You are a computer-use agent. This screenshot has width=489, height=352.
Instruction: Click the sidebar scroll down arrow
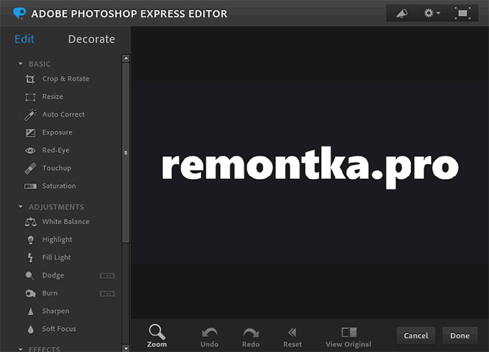click(x=126, y=348)
